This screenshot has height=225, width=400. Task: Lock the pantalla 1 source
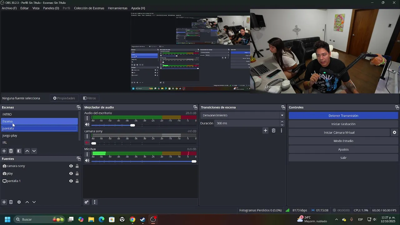77,181
